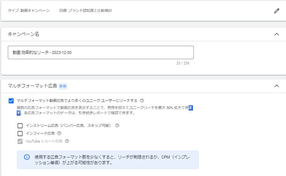Click the disabled YouTube ショート広告 checkbox
The image size is (286, 176).
(x=20, y=141)
